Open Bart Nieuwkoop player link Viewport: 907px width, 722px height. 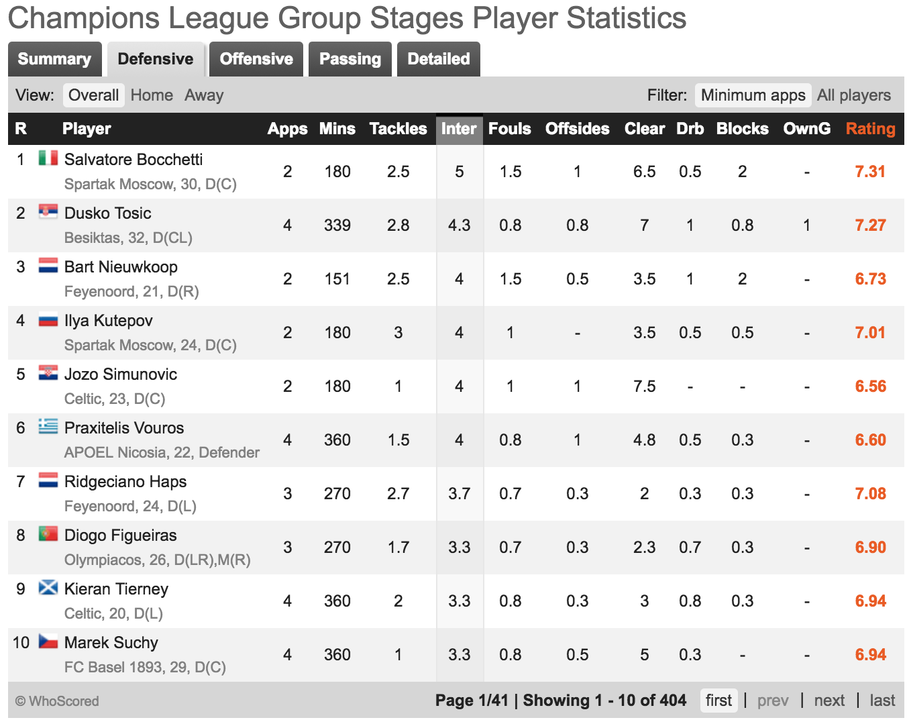[x=121, y=267]
